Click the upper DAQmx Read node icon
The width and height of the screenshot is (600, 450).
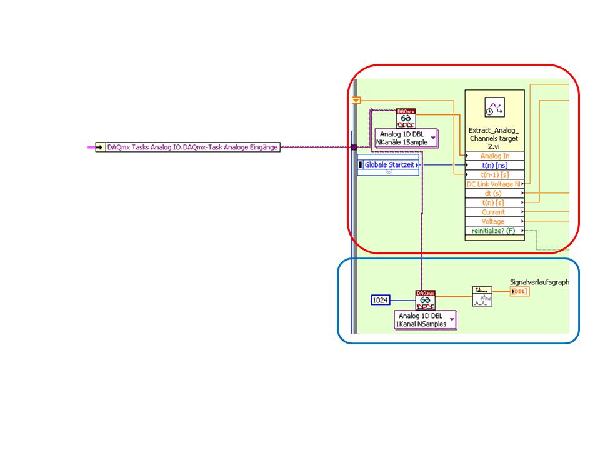point(406,119)
